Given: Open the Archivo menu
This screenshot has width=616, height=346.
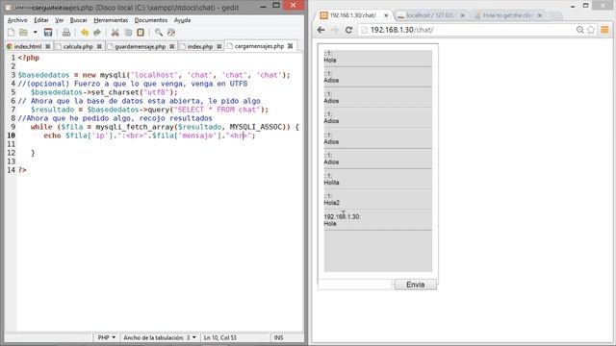Looking at the screenshot, I should pos(17,20).
